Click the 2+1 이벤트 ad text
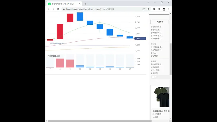 (157, 114)
